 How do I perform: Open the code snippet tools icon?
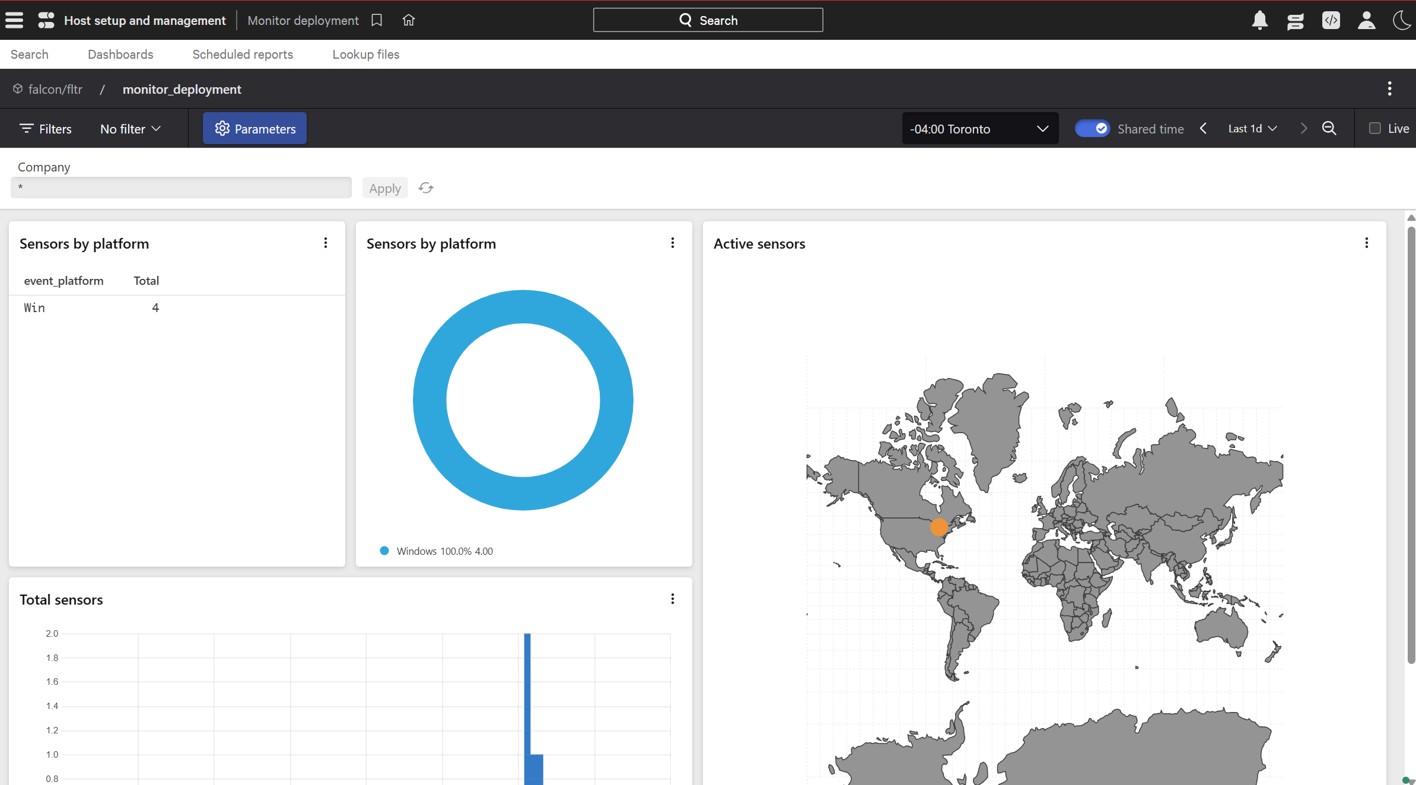point(1331,20)
